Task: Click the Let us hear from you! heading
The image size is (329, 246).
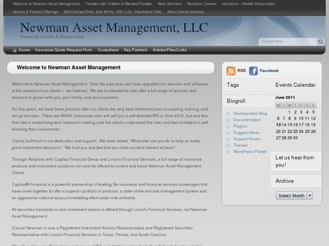Action: [295, 161]
